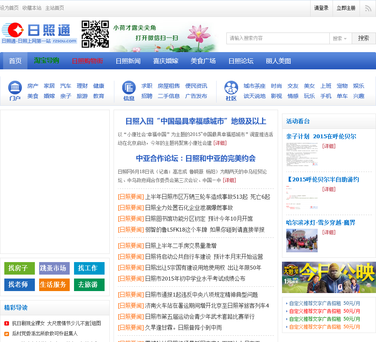Open 2015呼伦贝尔半自助游 activity title
This screenshot has height=342, width=376.
323,180
